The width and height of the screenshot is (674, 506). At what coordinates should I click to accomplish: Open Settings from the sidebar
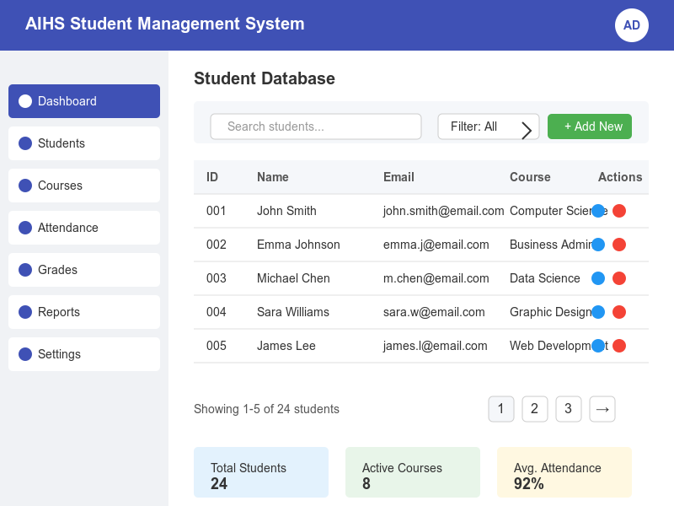[x=84, y=354]
